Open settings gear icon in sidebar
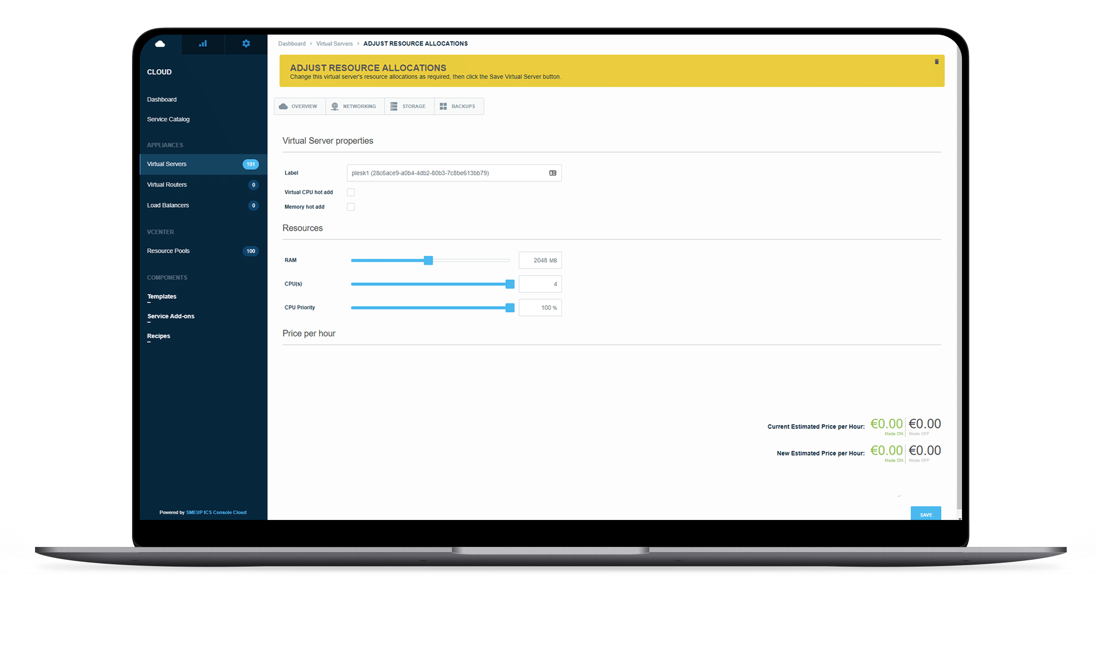The width and height of the screenshot is (1096, 655). pos(246,44)
